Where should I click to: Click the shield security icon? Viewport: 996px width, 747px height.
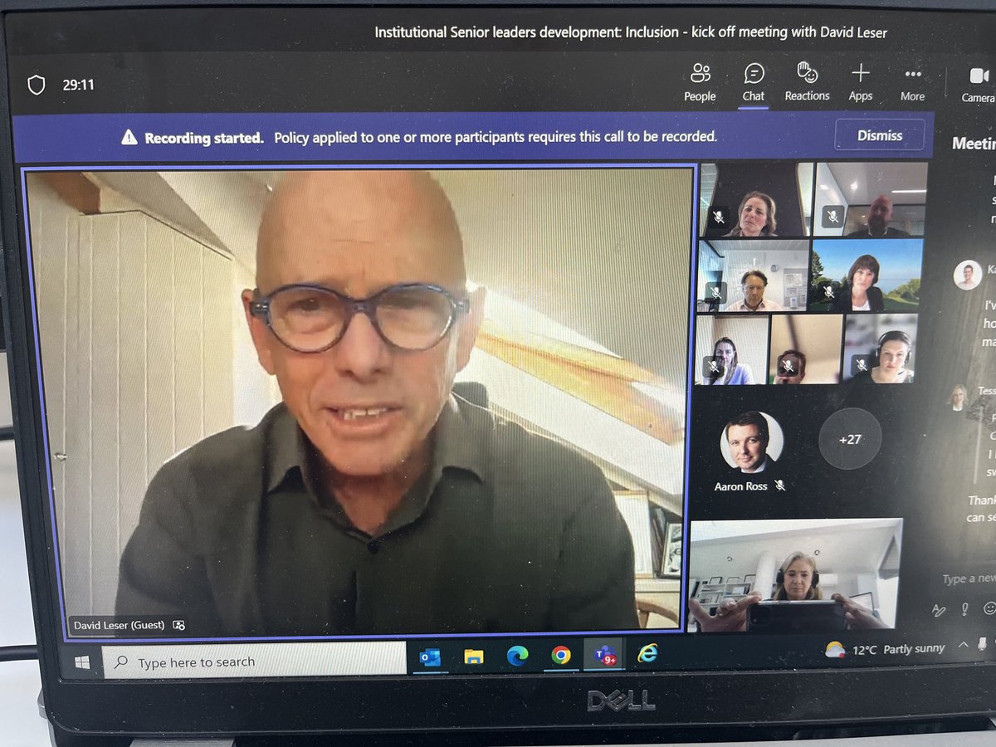pos(37,85)
